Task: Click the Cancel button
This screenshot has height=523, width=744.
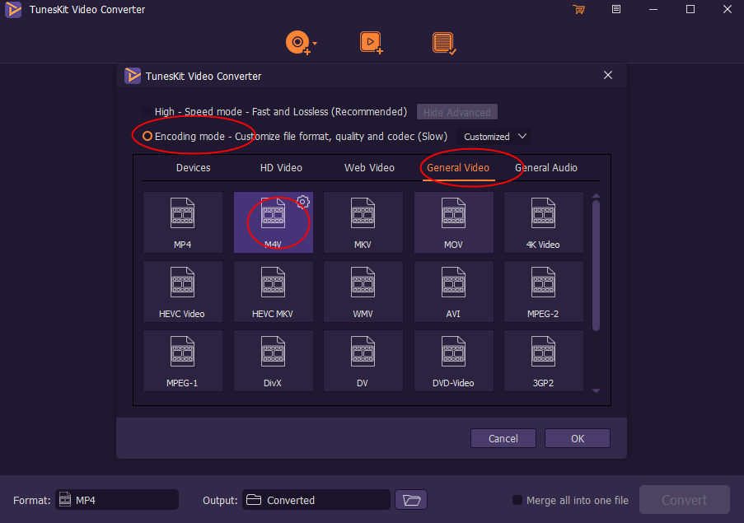Action: pos(503,438)
